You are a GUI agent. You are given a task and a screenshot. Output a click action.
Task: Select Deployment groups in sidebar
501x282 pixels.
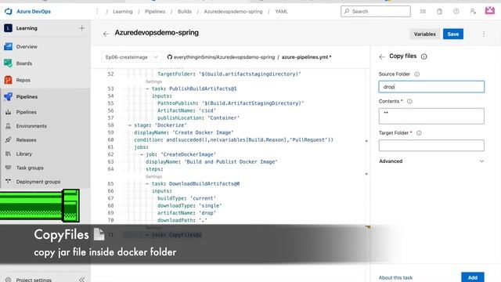coord(38,182)
